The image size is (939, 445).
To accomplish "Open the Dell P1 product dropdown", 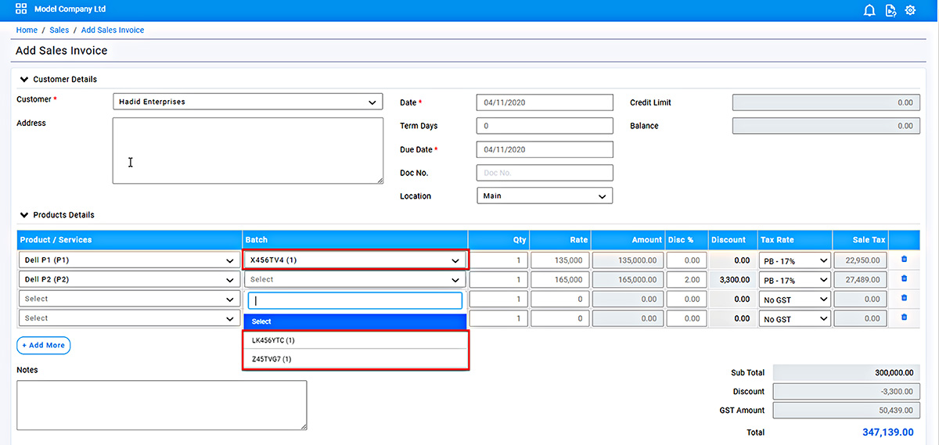I will point(129,260).
